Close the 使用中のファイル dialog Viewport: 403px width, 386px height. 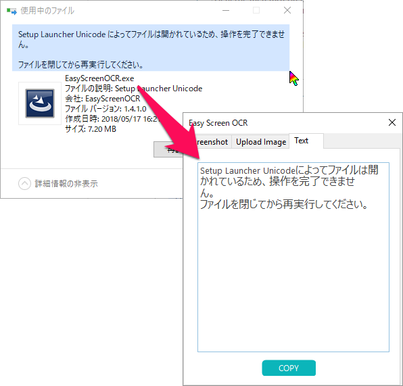pyautogui.click(x=287, y=11)
